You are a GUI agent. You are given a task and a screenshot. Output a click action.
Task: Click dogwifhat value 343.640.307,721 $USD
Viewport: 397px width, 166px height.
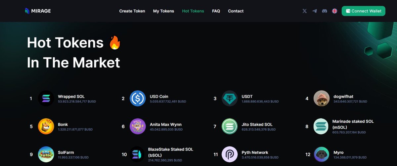(x=350, y=101)
